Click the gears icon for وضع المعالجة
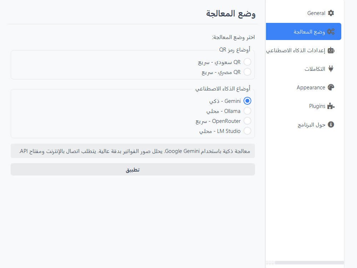 tap(331, 32)
